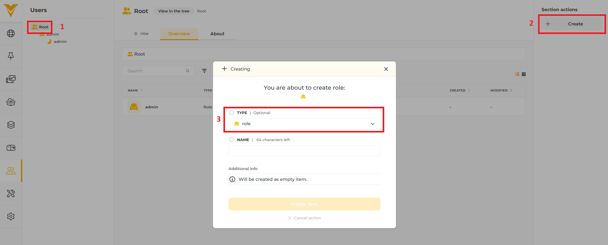This screenshot has height=245, width=608.
Task: Click the Cancel action link
Action: point(304,218)
